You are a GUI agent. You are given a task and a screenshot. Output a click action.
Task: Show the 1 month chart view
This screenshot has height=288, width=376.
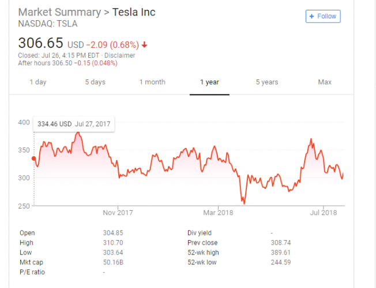152,82
